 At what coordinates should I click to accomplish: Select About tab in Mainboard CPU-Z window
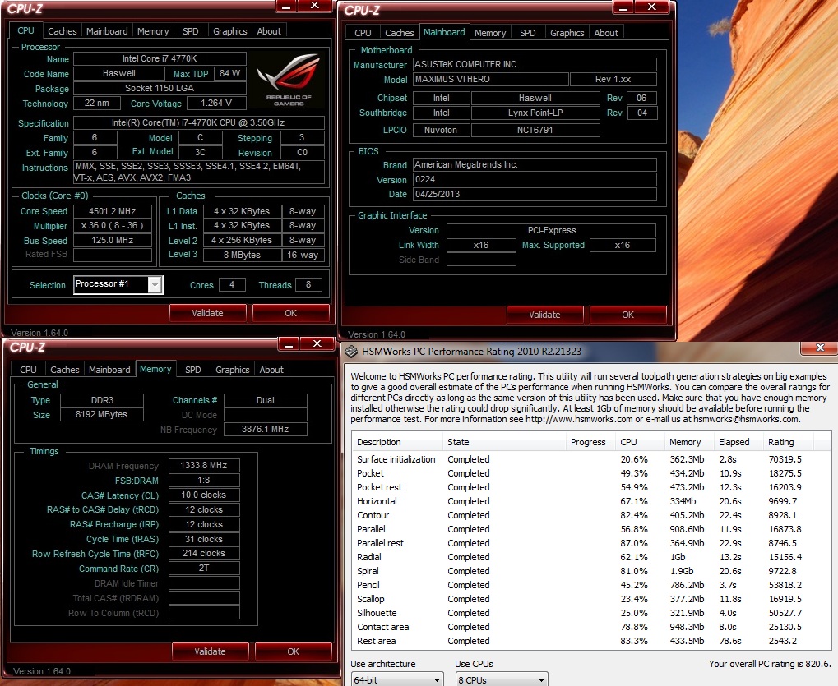(x=606, y=33)
